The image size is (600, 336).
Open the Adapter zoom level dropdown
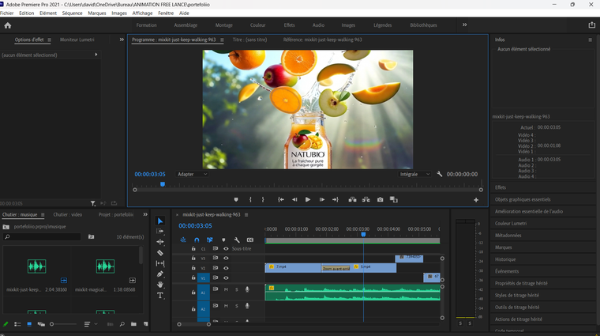tap(192, 174)
